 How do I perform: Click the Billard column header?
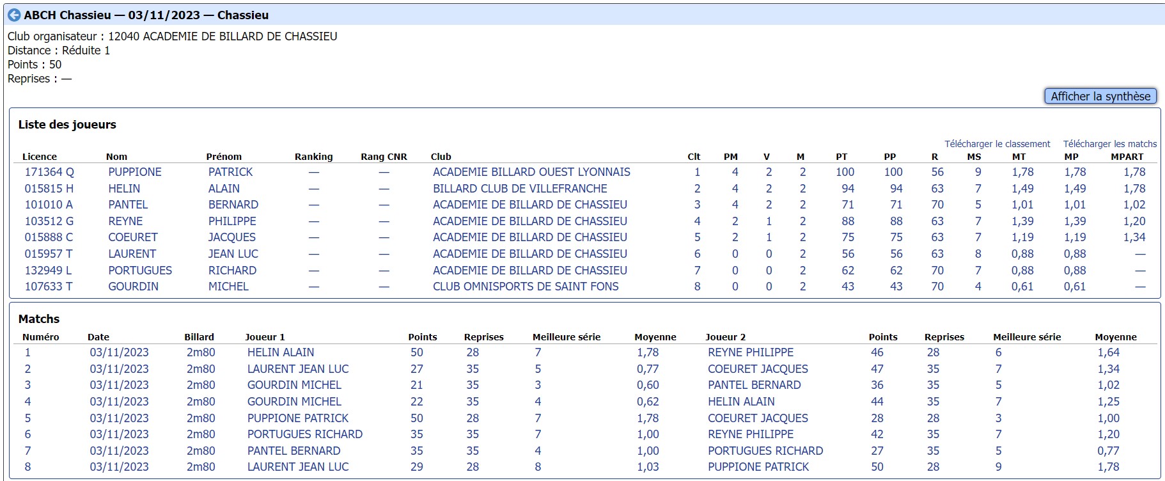pos(199,337)
